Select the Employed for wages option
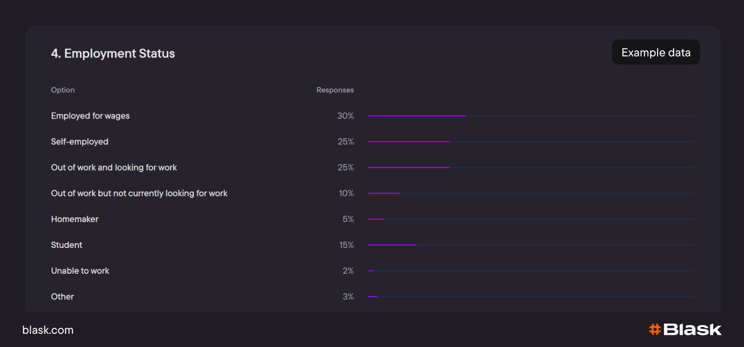744x347 pixels. point(90,116)
